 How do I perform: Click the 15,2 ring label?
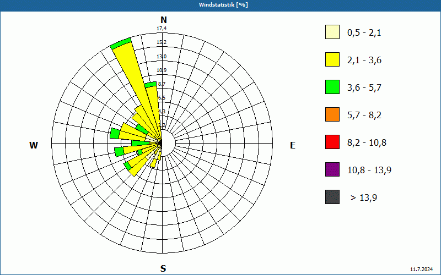(162, 42)
